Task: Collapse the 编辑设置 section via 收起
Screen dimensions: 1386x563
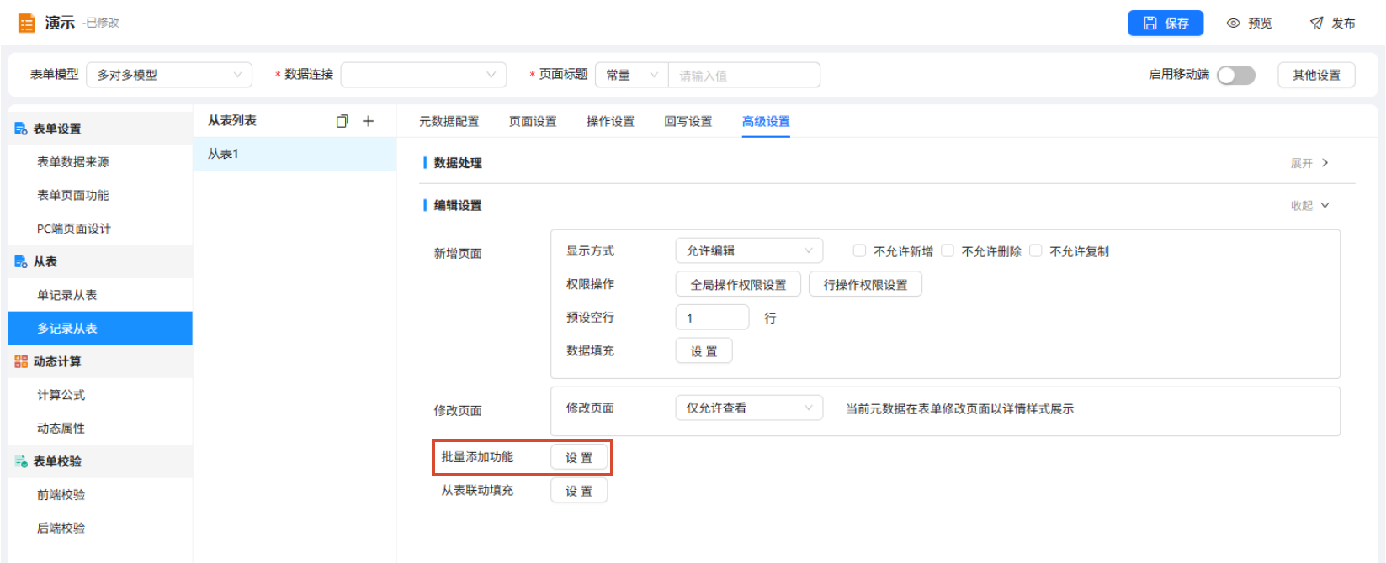Action: 1309,205
